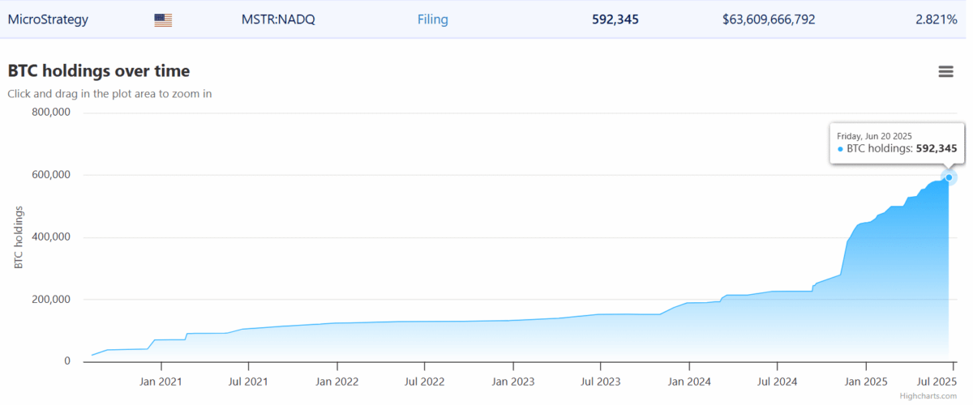Open the chart hamburger context menu
Image resolution: width=973 pixels, height=405 pixels.
click(945, 71)
